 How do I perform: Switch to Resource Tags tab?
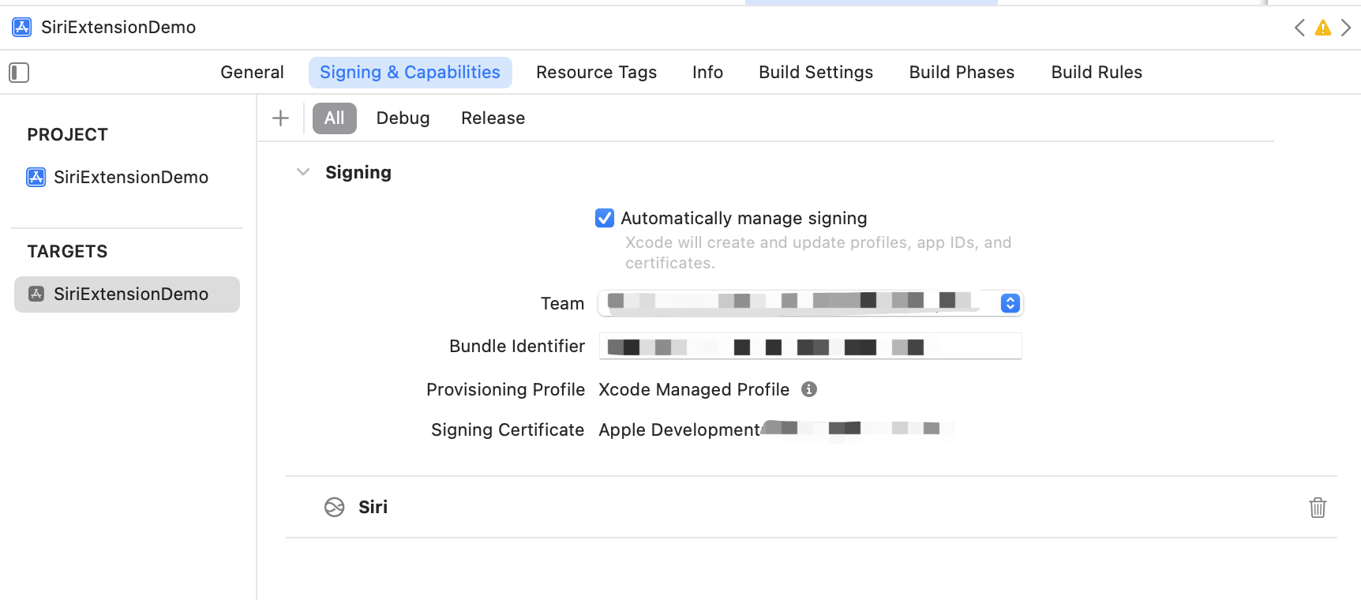(596, 73)
